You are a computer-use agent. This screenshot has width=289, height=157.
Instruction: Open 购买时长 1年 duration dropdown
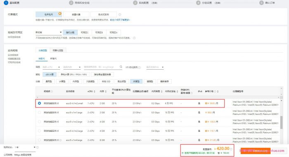[25, 148]
